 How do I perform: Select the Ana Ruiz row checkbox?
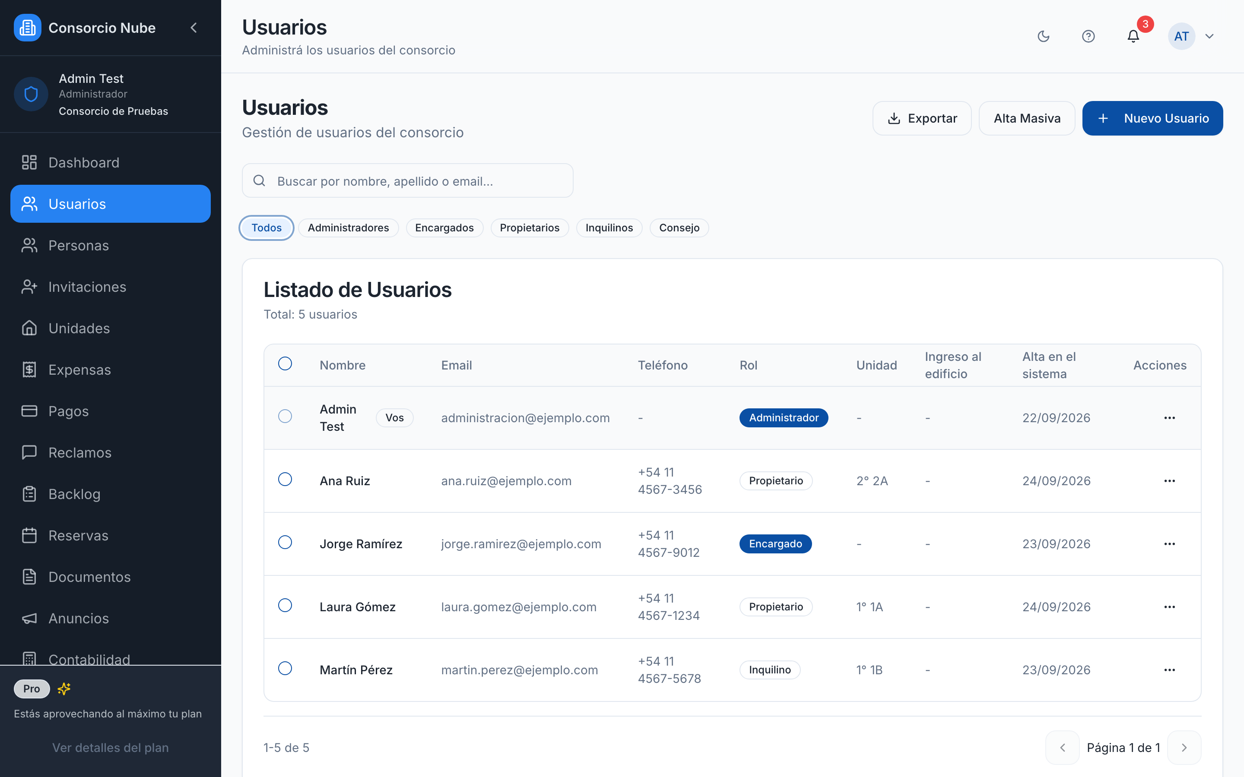pyautogui.click(x=285, y=479)
